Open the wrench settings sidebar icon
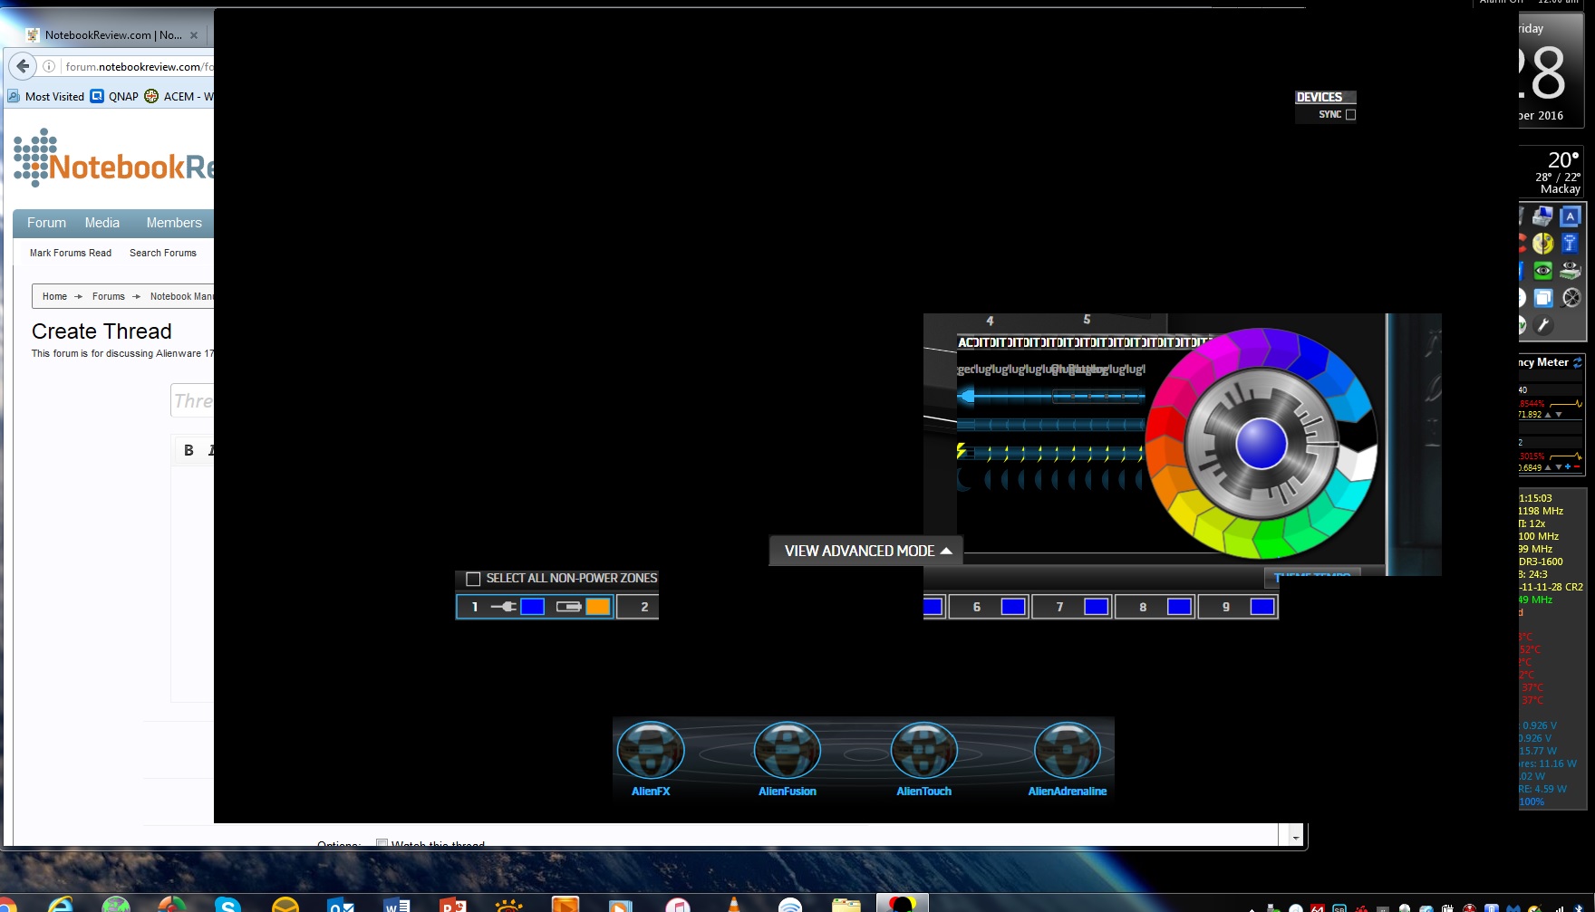Viewport: 1595px width, 912px height. pos(1542,325)
